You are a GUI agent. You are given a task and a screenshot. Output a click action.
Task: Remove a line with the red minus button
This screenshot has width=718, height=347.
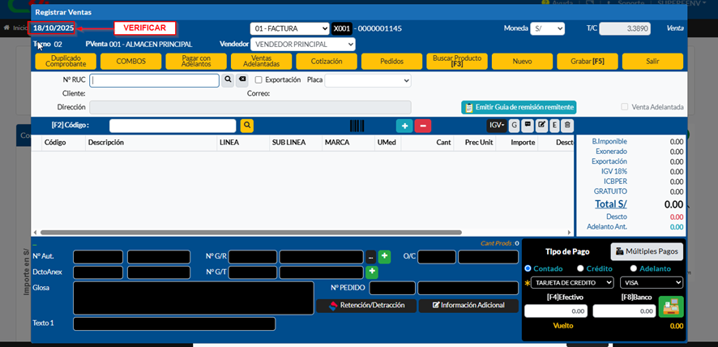coord(422,126)
